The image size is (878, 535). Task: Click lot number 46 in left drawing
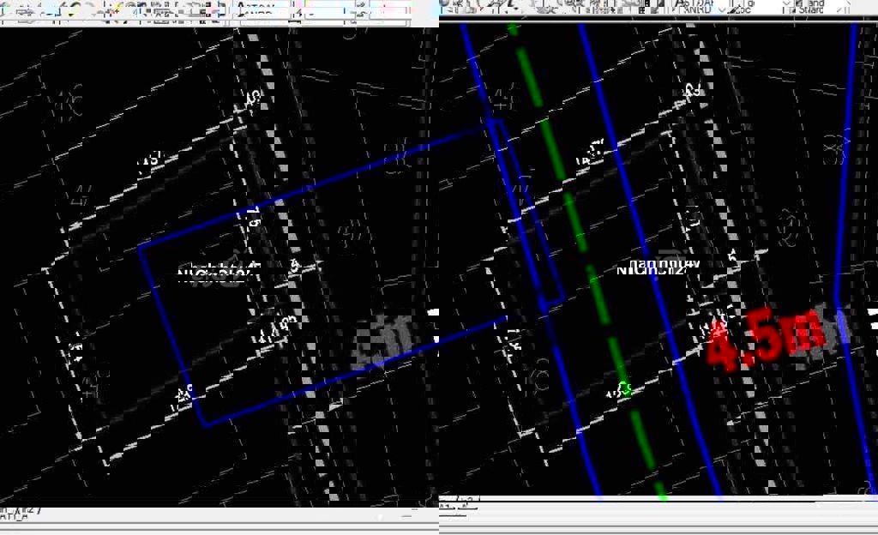pyautogui.click(x=70, y=104)
